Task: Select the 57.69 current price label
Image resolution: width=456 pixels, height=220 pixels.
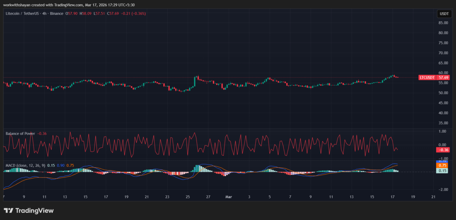Action: (443, 78)
